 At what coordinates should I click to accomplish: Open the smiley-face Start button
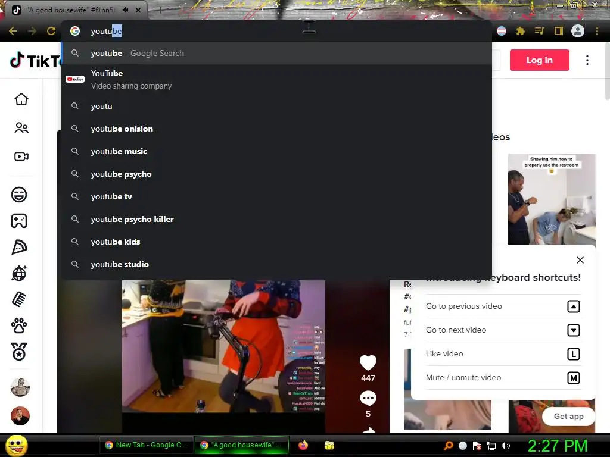[16, 445]
